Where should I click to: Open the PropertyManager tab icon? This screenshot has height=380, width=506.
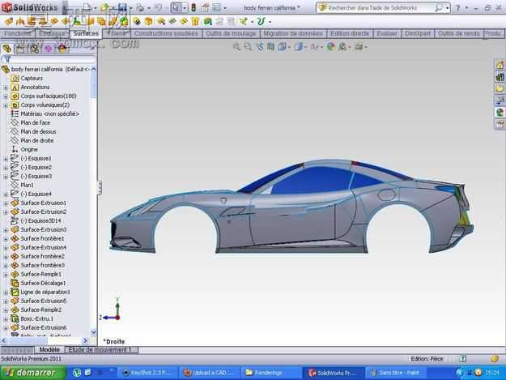pos(20,49)
